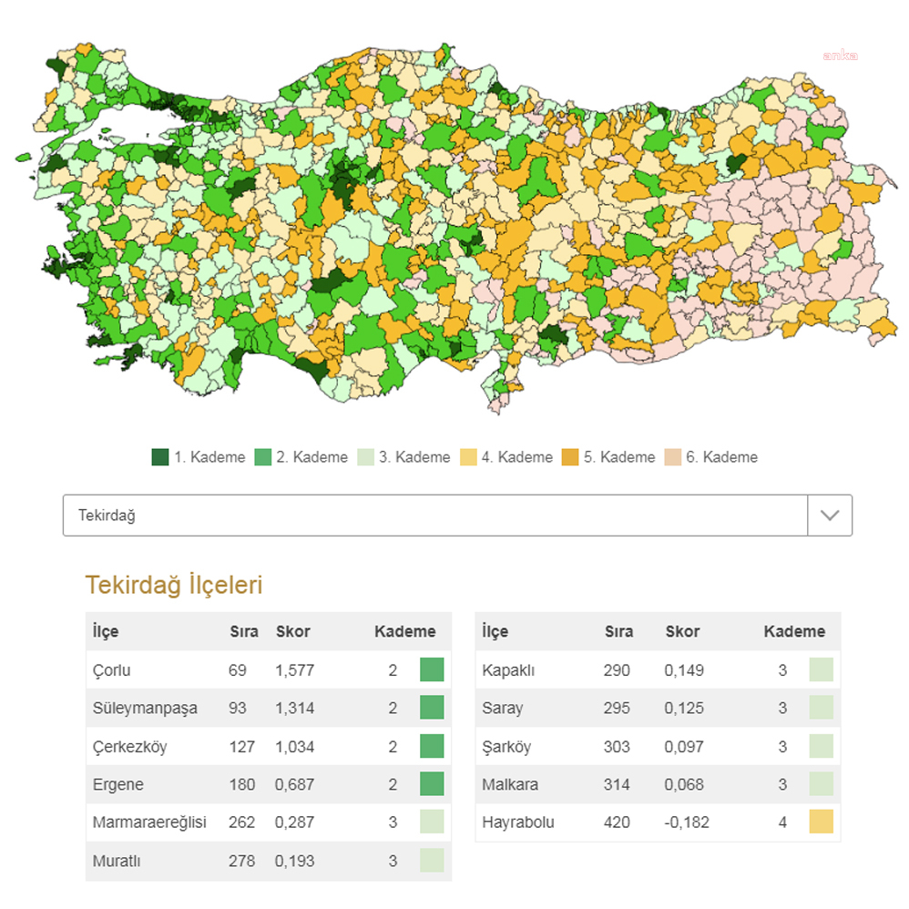Select the Marmaraereğlisi district name

[x=149, y=822]
